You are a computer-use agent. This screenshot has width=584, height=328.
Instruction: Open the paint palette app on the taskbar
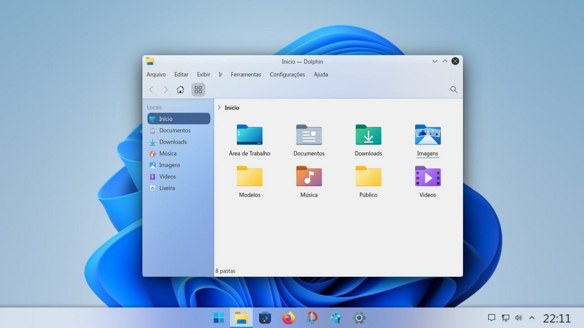tap(335, 318)
